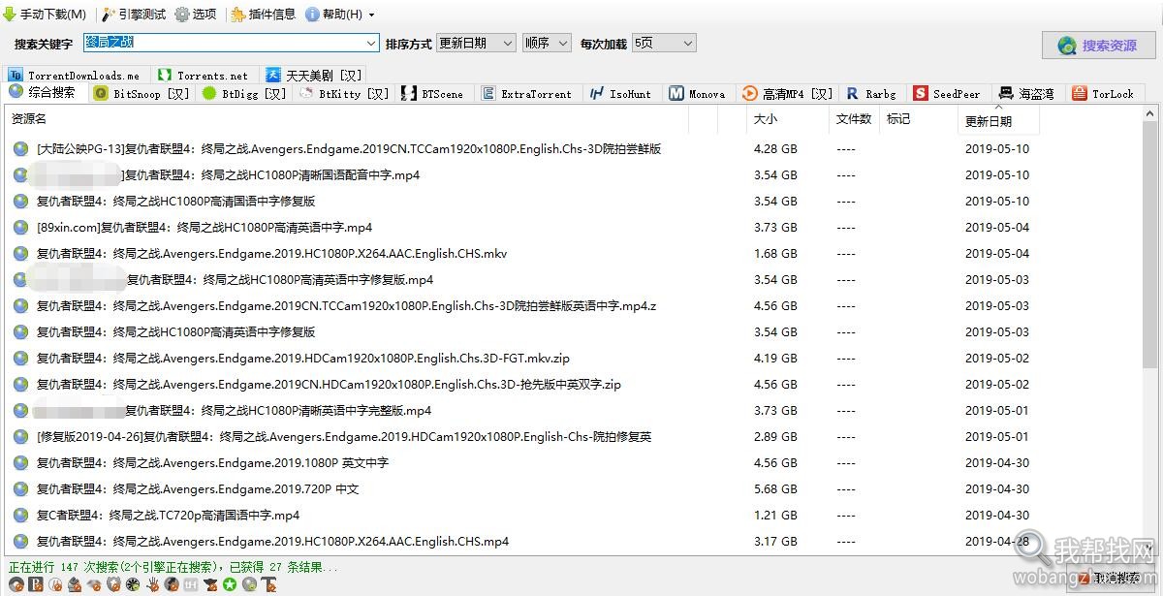
Task: Click the 4.28 GB size cell
Action: tap(775, 149)
